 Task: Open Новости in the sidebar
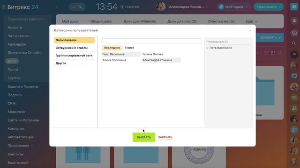point(15,28)
